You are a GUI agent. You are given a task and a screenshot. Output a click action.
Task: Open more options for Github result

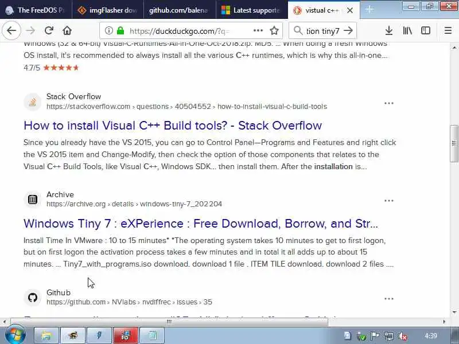click(x=389, y=299)
